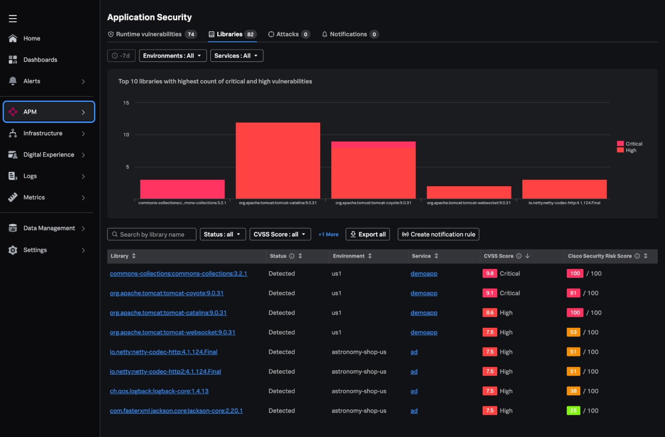This screenshot has height=437, width=665.
Task: Switch to Runtime vulnerabilities tab
Action: [x=152, y=34]
